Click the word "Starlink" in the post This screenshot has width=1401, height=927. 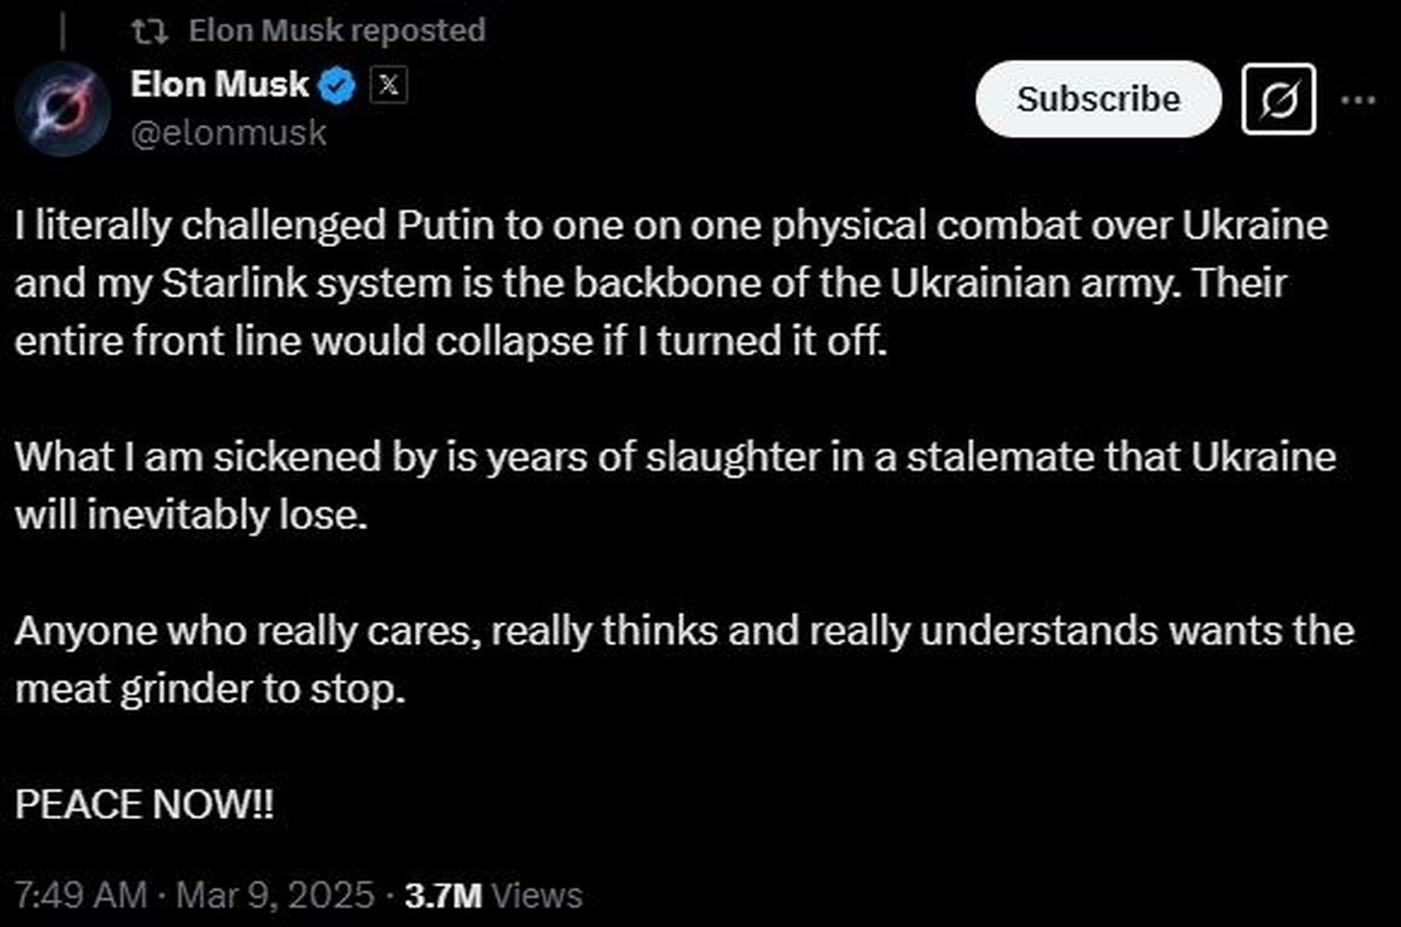(x=235, y=284)
